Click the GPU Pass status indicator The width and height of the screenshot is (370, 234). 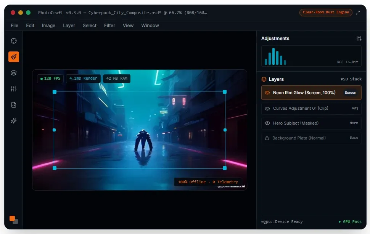[x=350, y=221]
